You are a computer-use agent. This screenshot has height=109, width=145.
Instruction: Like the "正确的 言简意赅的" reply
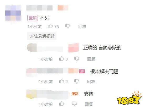tap(61, 59)
